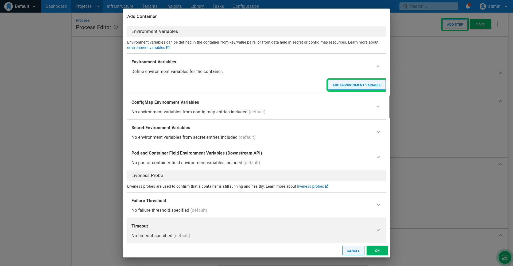Open the notifications bell icon

coord(468,6)
